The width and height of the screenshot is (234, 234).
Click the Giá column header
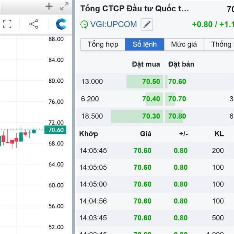145,134
